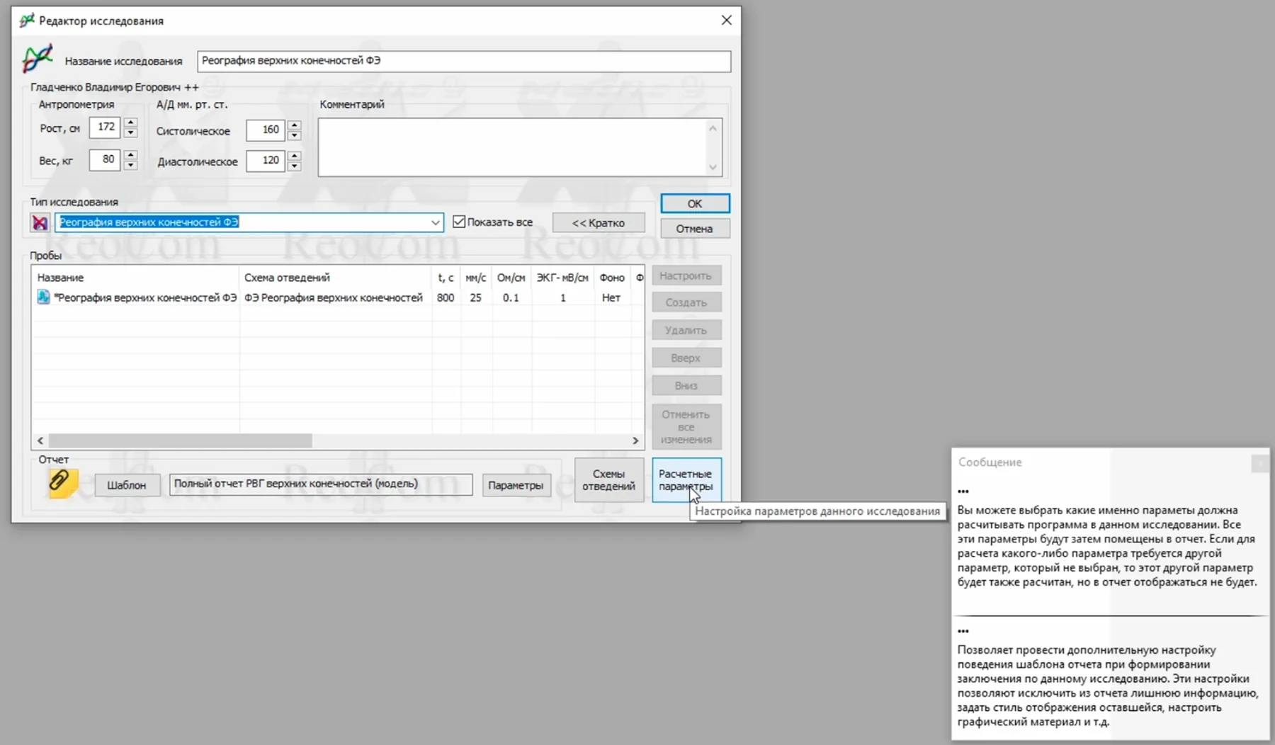The width and height of the screenshot is (1275, 745).
Task: Decrease Систолическое pressure with down arrow
Action: 294,135
